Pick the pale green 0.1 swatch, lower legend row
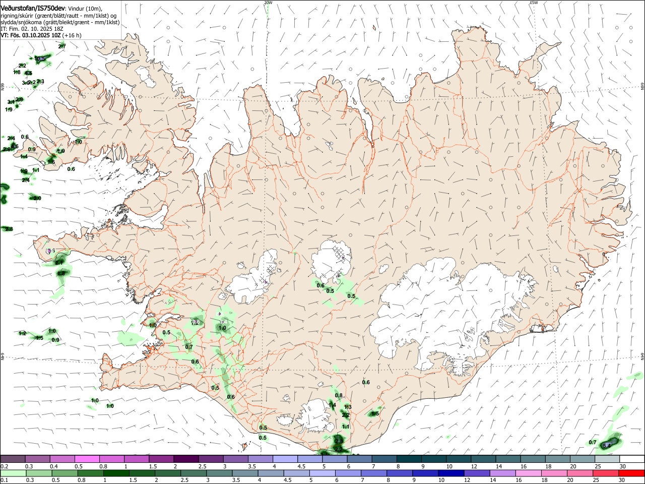 13,473
